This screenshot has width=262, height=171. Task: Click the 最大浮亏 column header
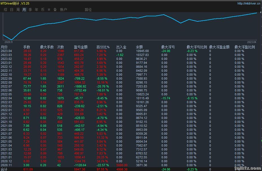click(168, 47)
